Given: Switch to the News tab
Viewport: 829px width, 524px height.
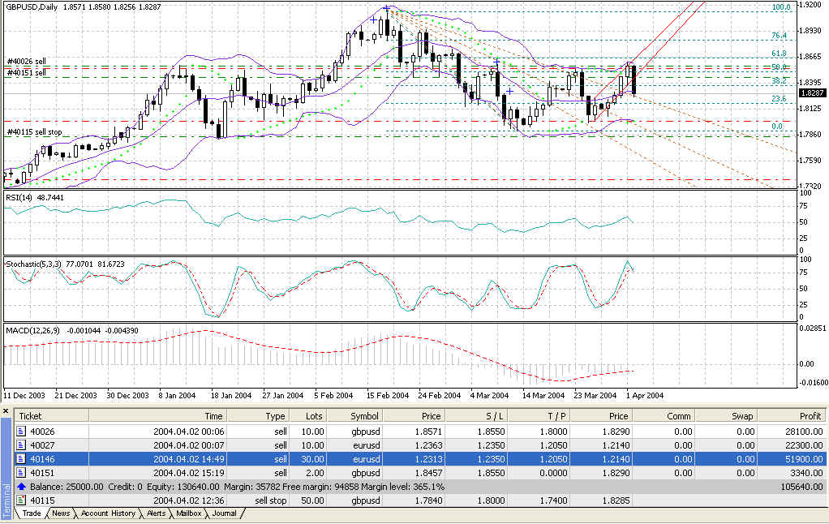Looking at the screenshot, I should coord(61,513).
